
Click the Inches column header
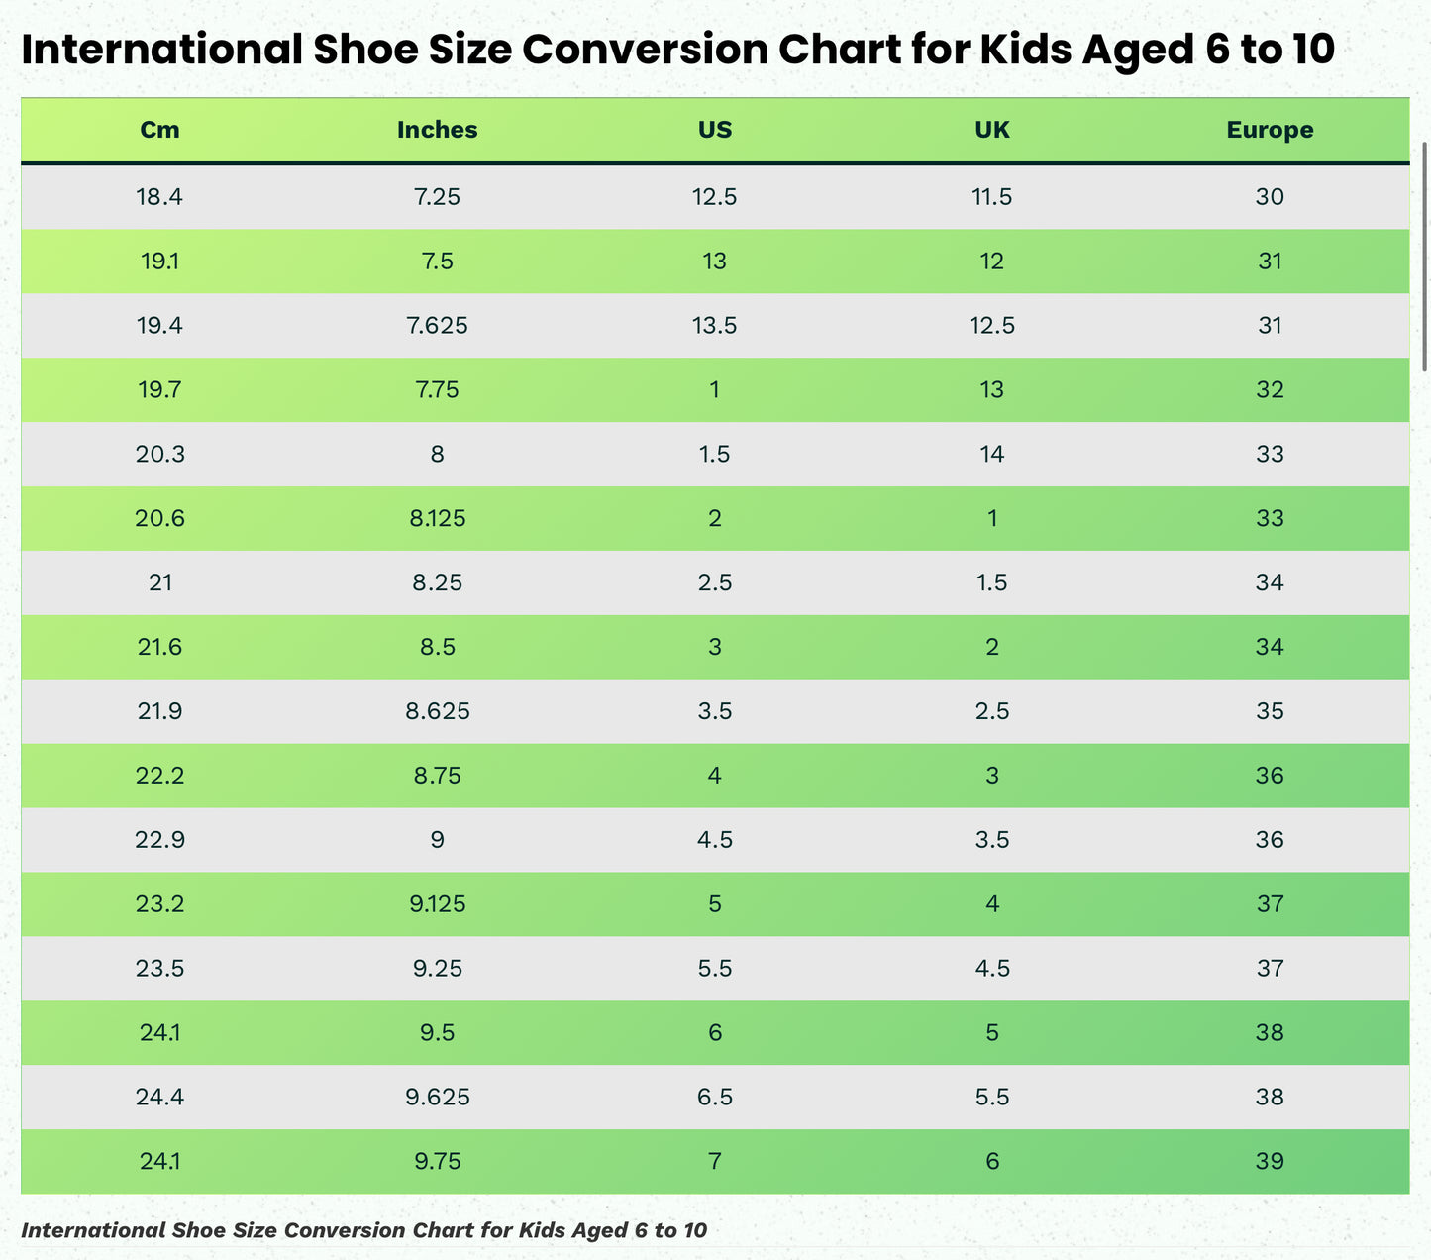point(437,130)
